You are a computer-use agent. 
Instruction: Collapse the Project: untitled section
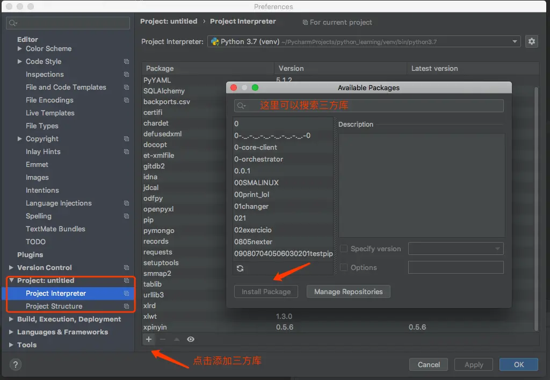click(x=11, y=281)
